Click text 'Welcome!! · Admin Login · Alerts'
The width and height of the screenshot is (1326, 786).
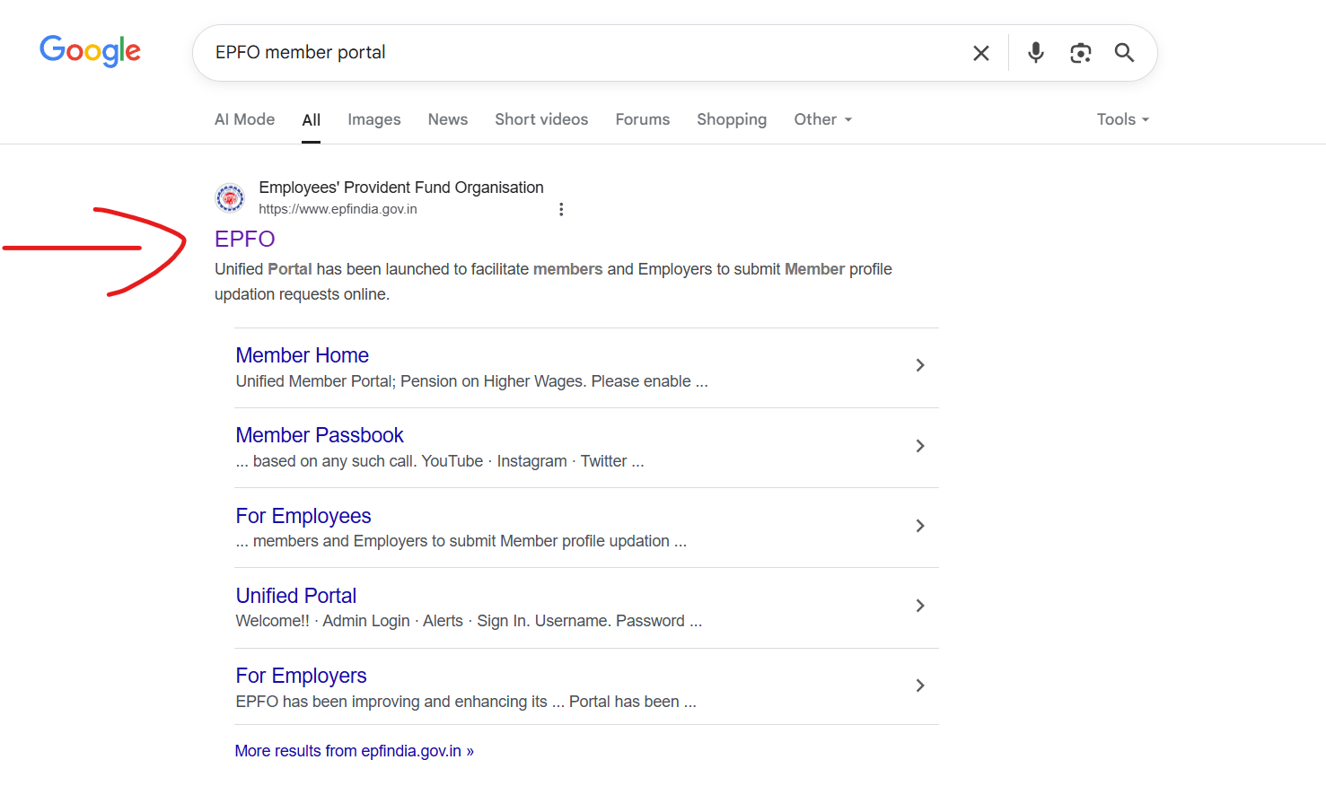[349, 621]
